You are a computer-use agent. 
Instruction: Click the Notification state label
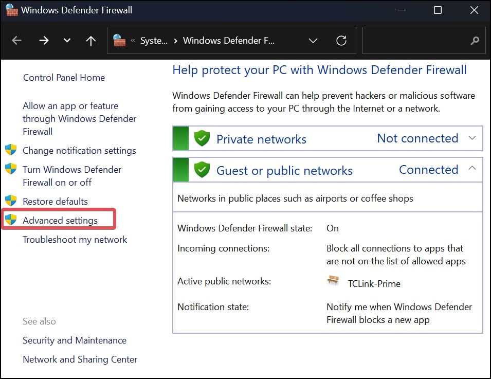click(213, 307)
